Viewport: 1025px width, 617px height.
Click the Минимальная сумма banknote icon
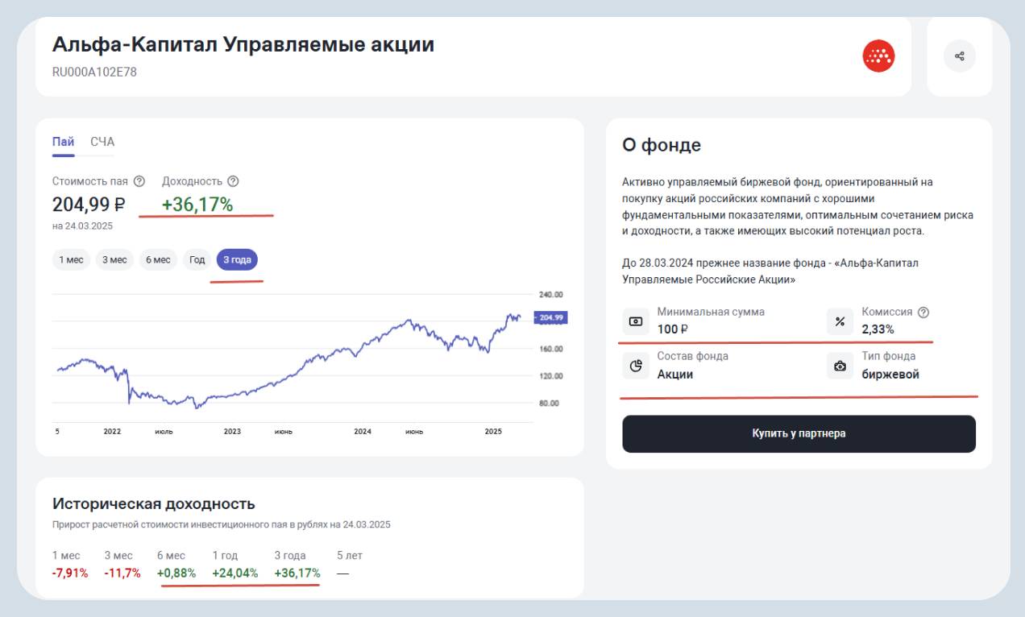click(x=636, y=321)
